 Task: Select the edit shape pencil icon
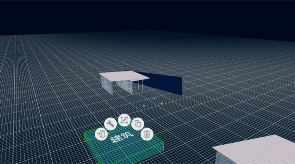pyautogui.click(x=124, y=120)
